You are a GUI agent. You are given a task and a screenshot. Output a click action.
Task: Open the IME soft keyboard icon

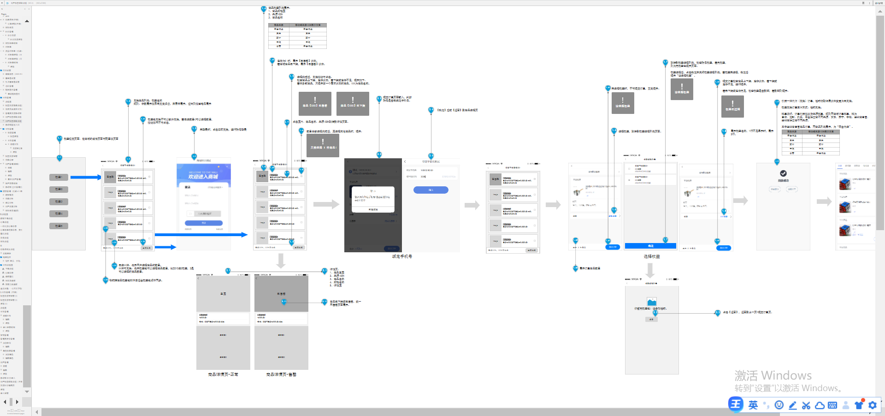click(832, 405)
